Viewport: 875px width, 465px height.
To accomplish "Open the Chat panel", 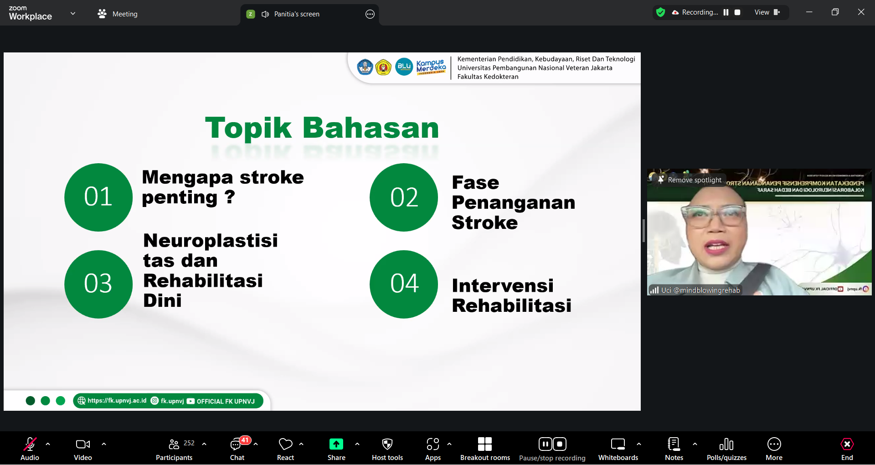I will coord(237,449).
